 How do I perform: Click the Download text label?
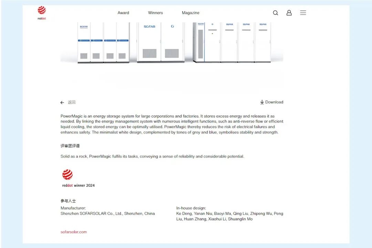point(274,102)
